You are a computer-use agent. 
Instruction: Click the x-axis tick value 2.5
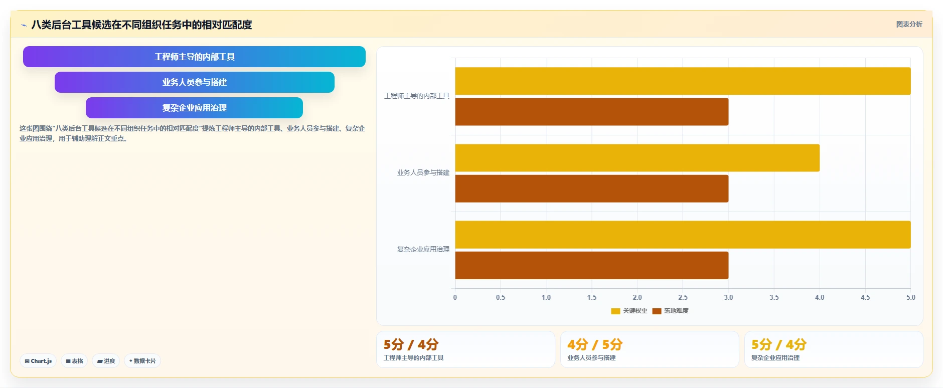(x=683, y=297)
